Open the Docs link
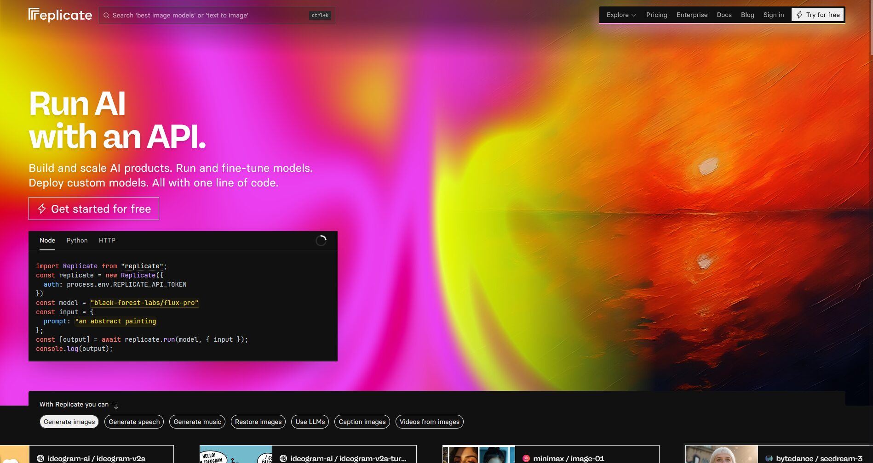This screenshot has height=463, width=873. (724, 15)
